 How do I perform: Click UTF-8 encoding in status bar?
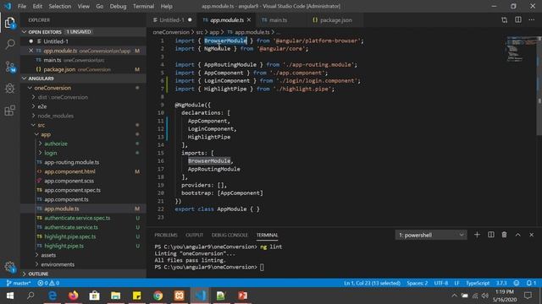(441, 283)
